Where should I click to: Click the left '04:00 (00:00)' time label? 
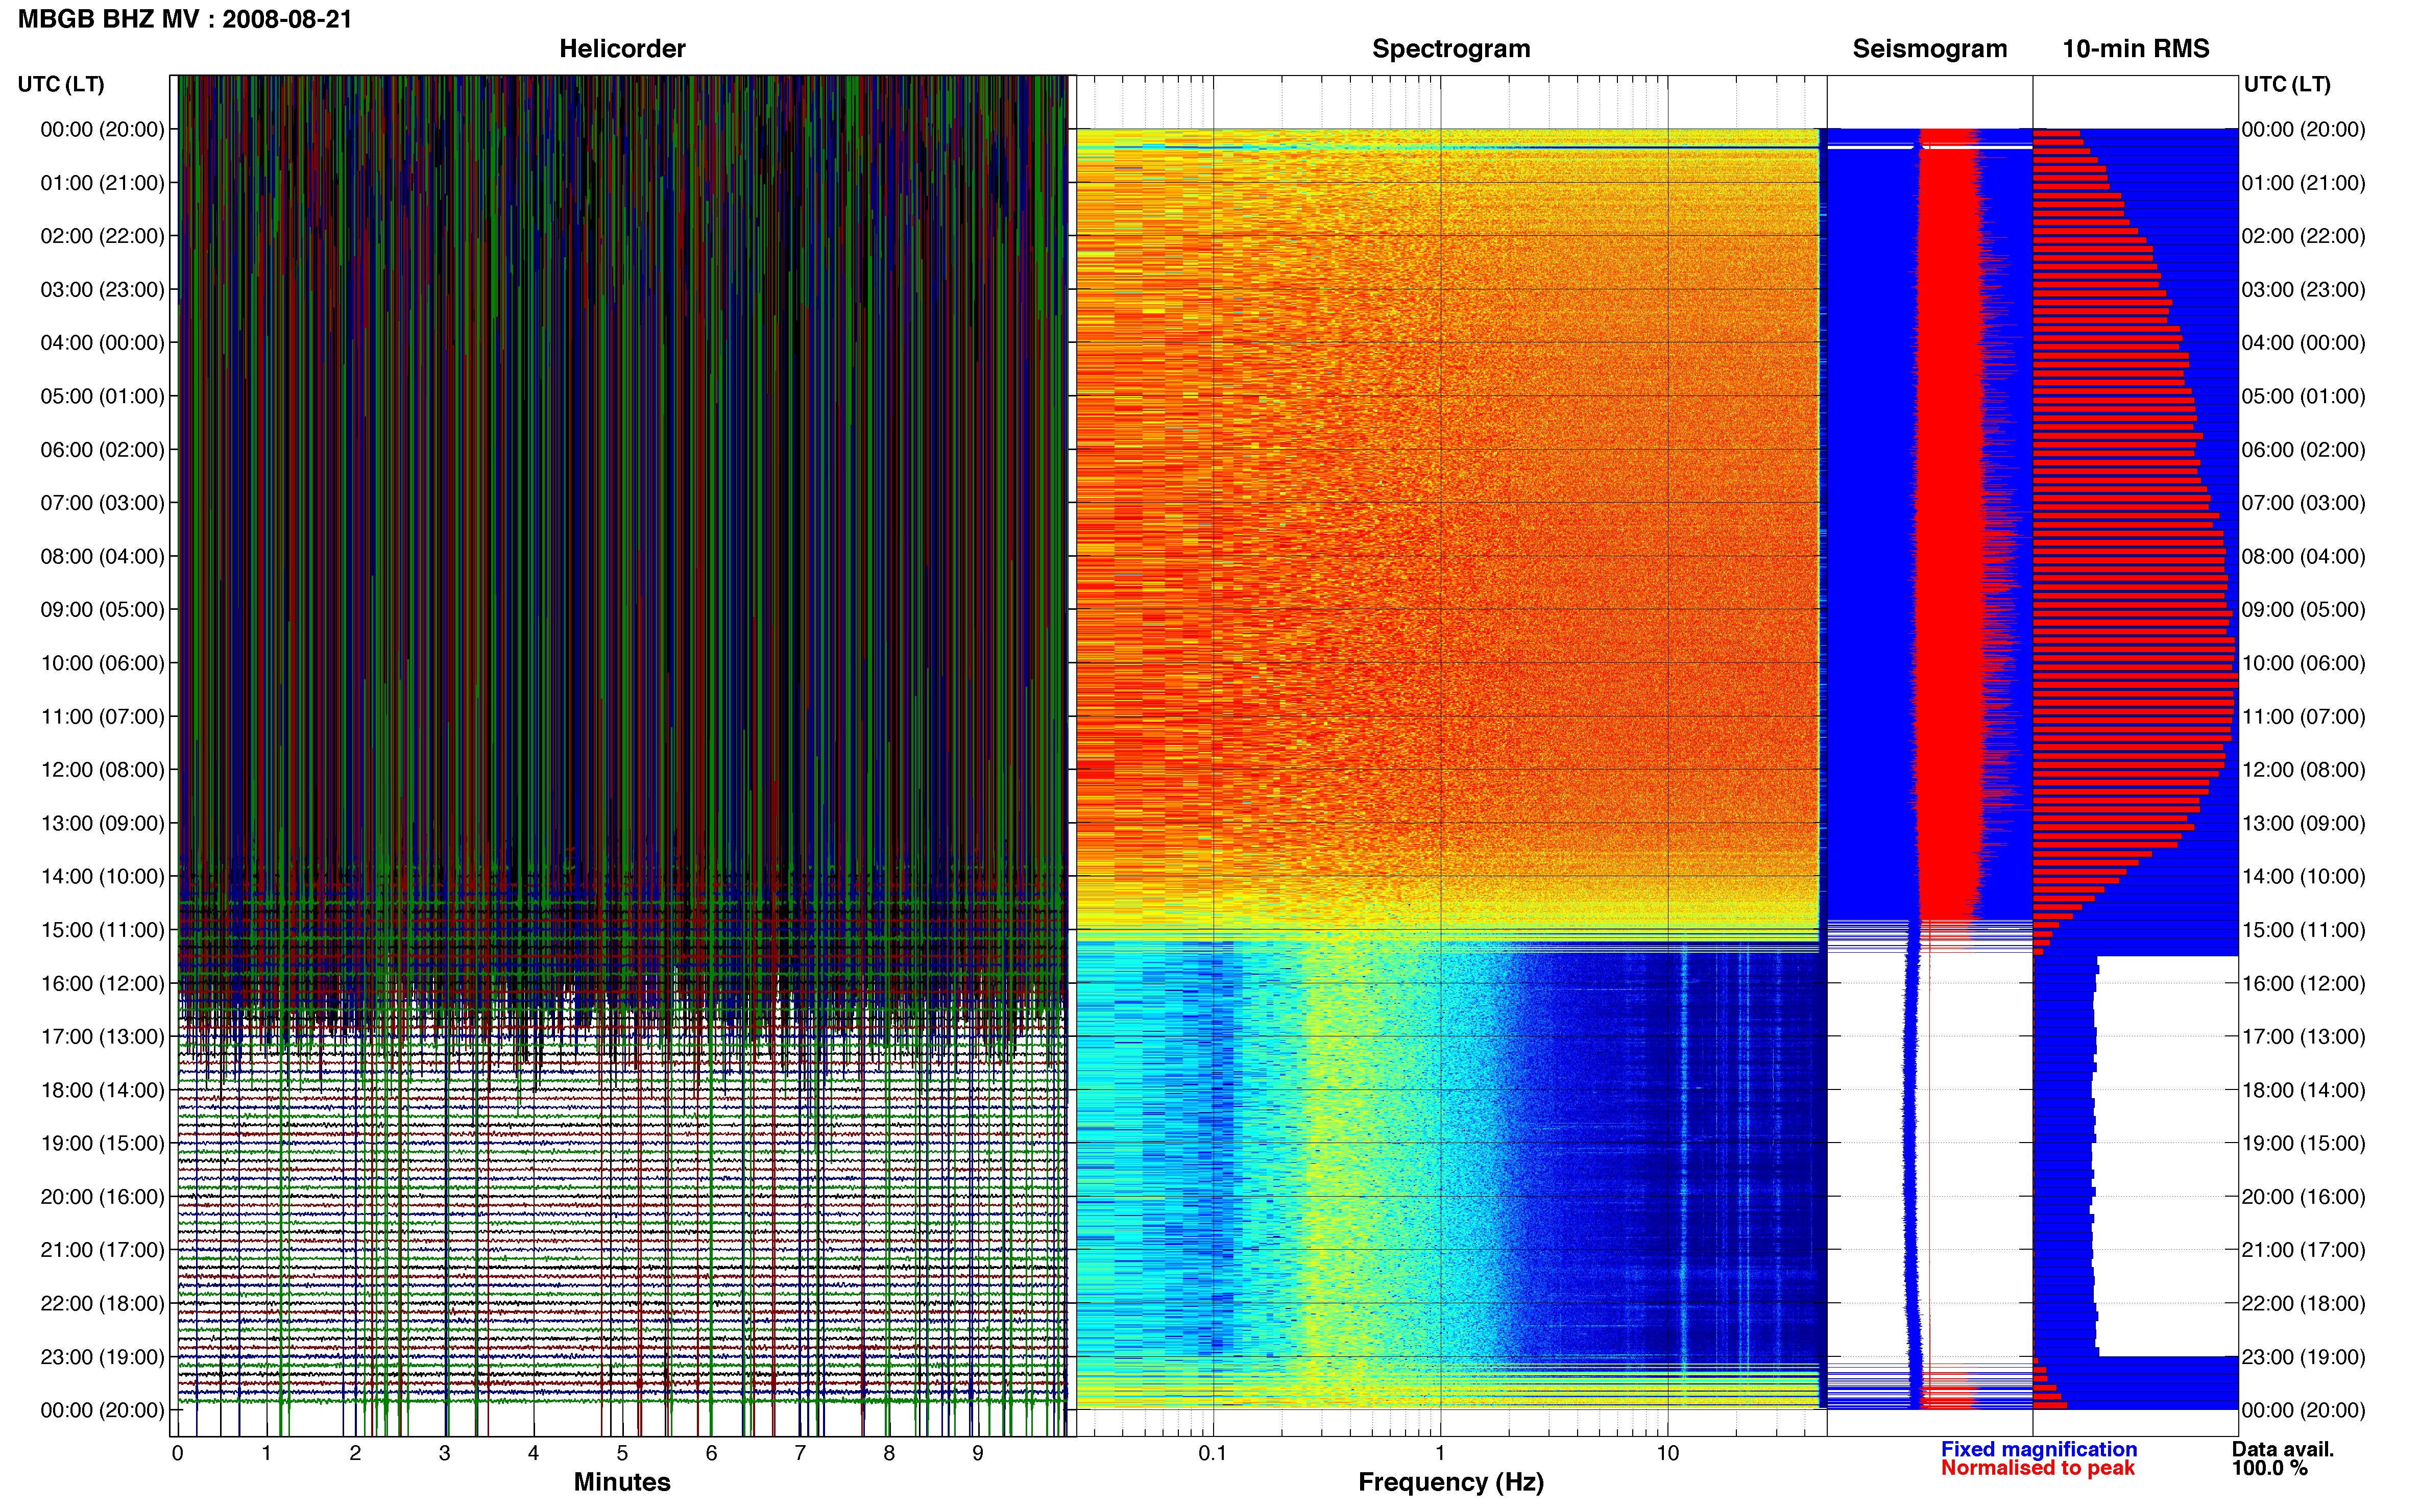pyautogui.click(x=102, y=343)
